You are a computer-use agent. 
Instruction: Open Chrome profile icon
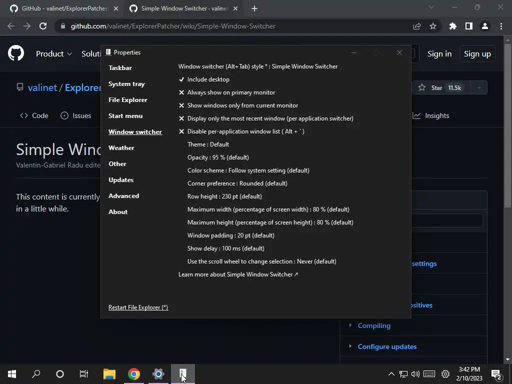485,26
